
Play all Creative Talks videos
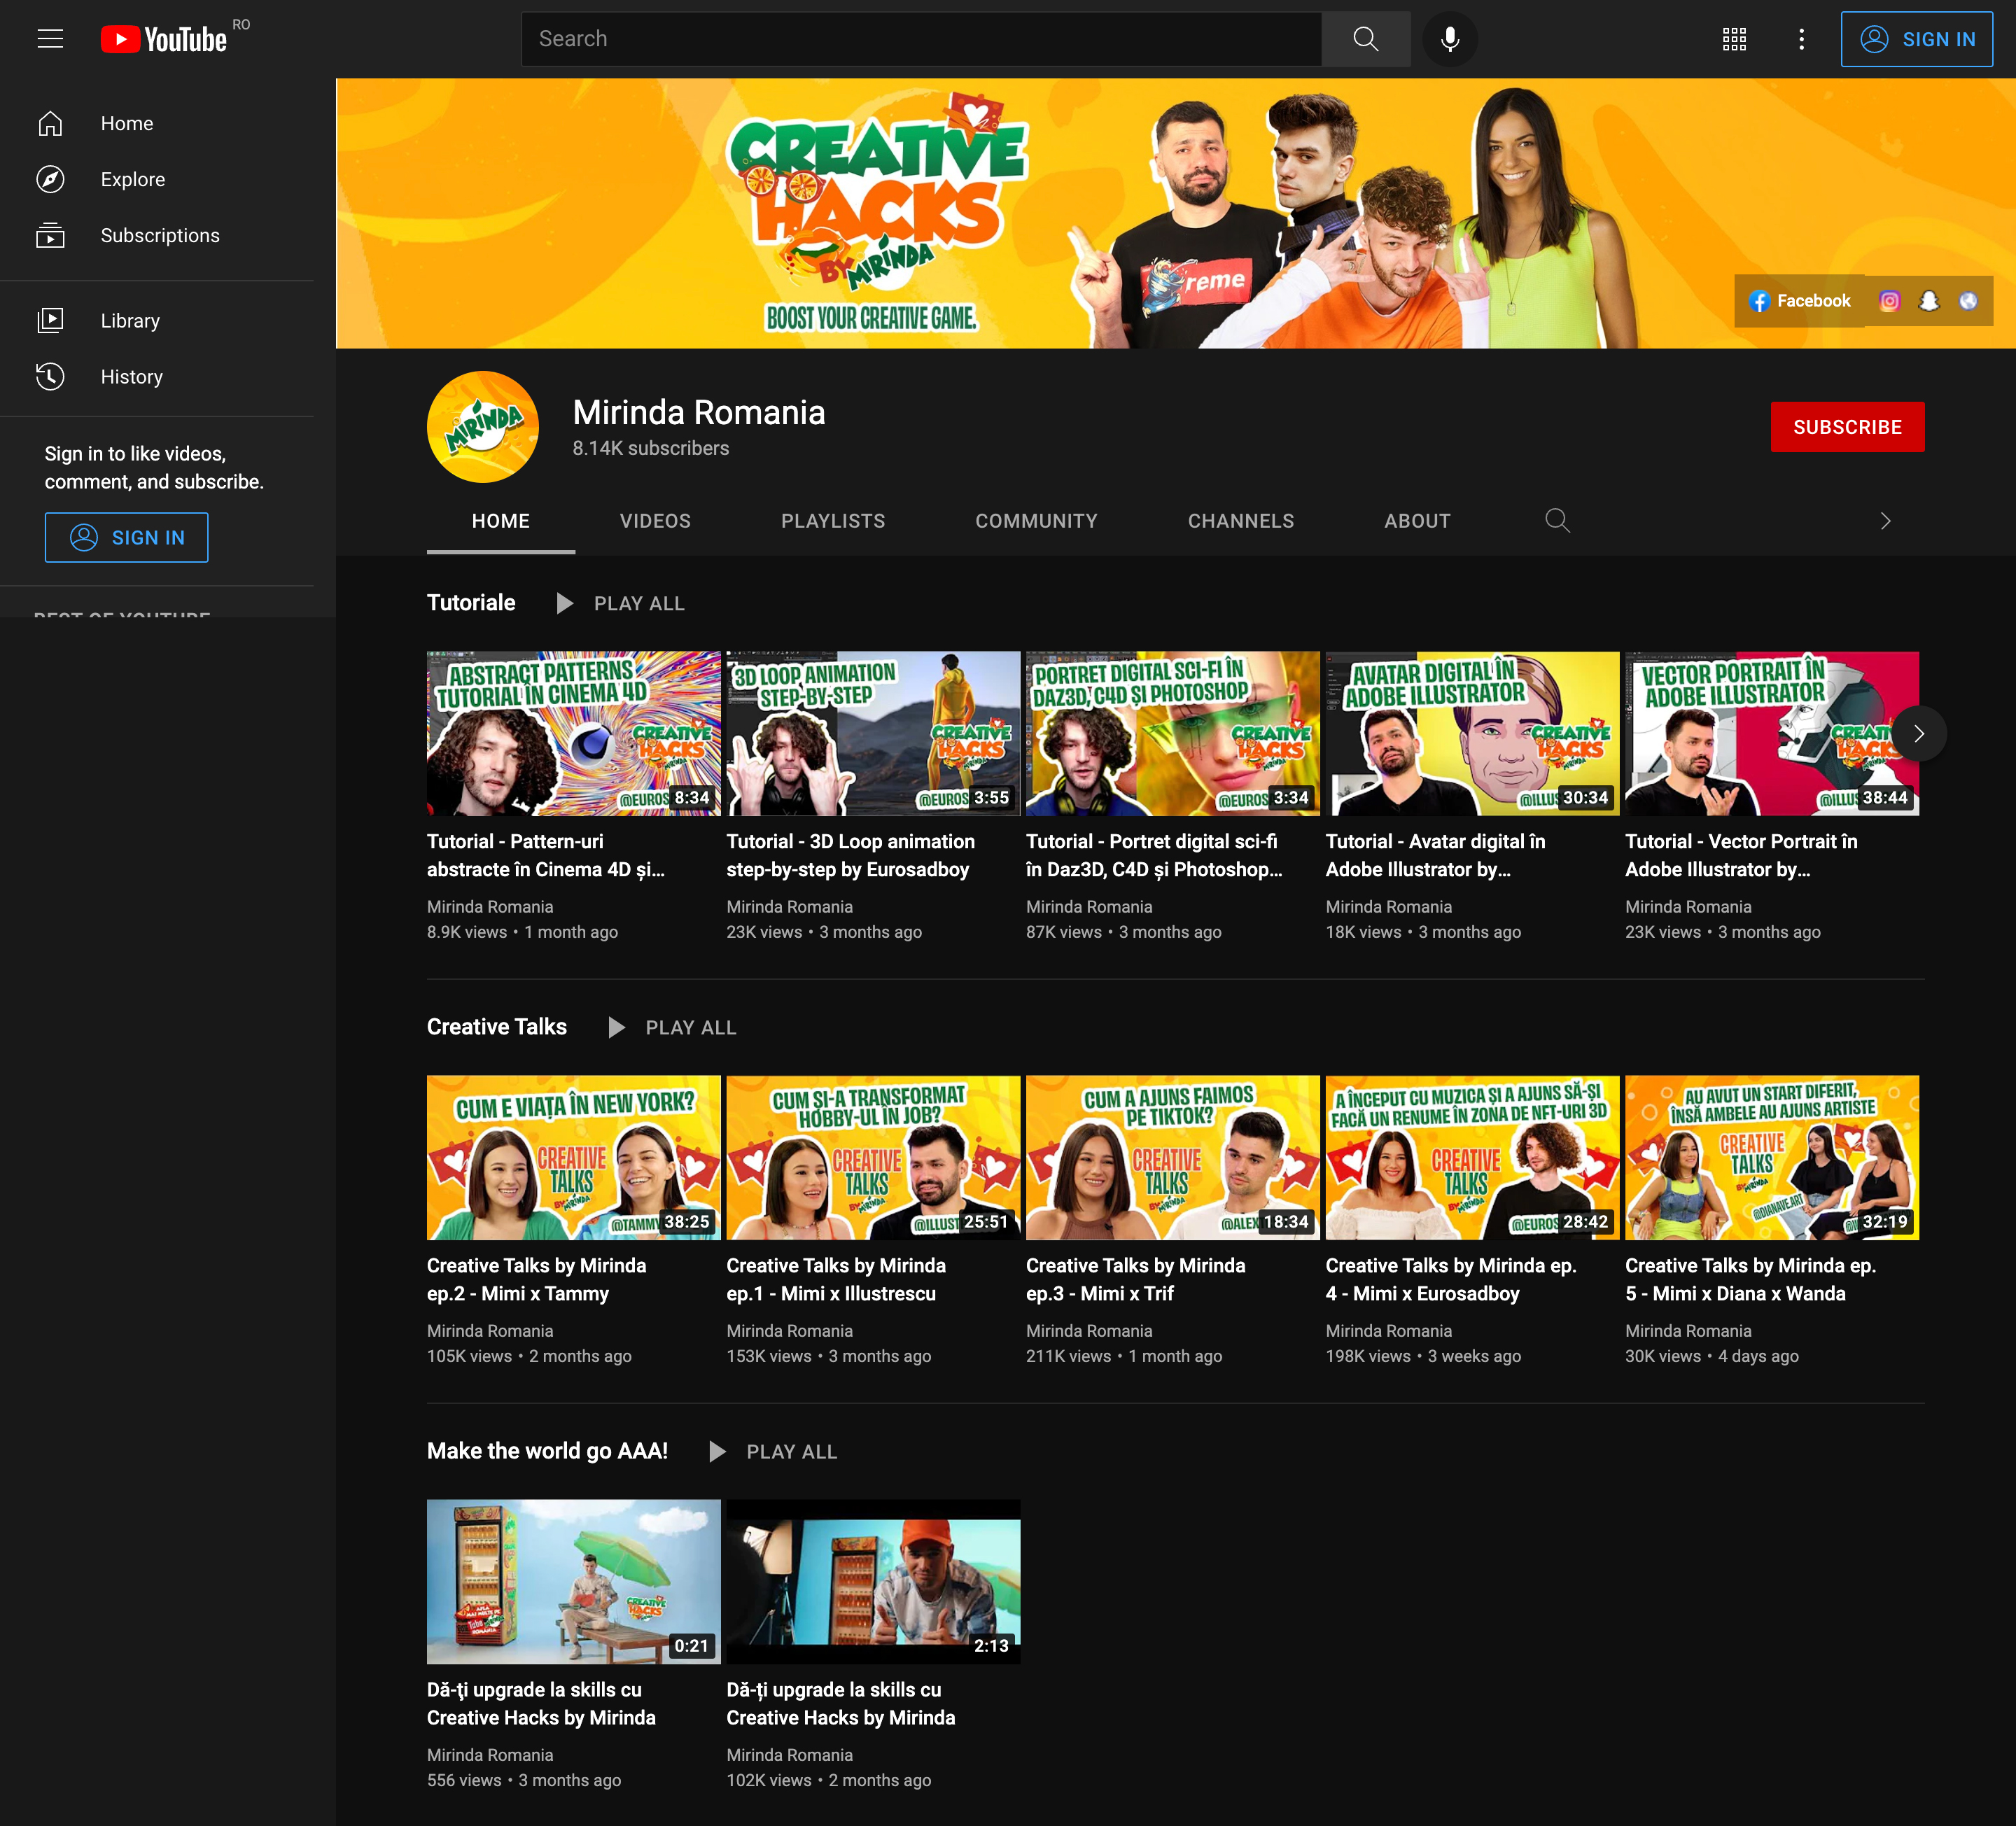(672, 1027)
